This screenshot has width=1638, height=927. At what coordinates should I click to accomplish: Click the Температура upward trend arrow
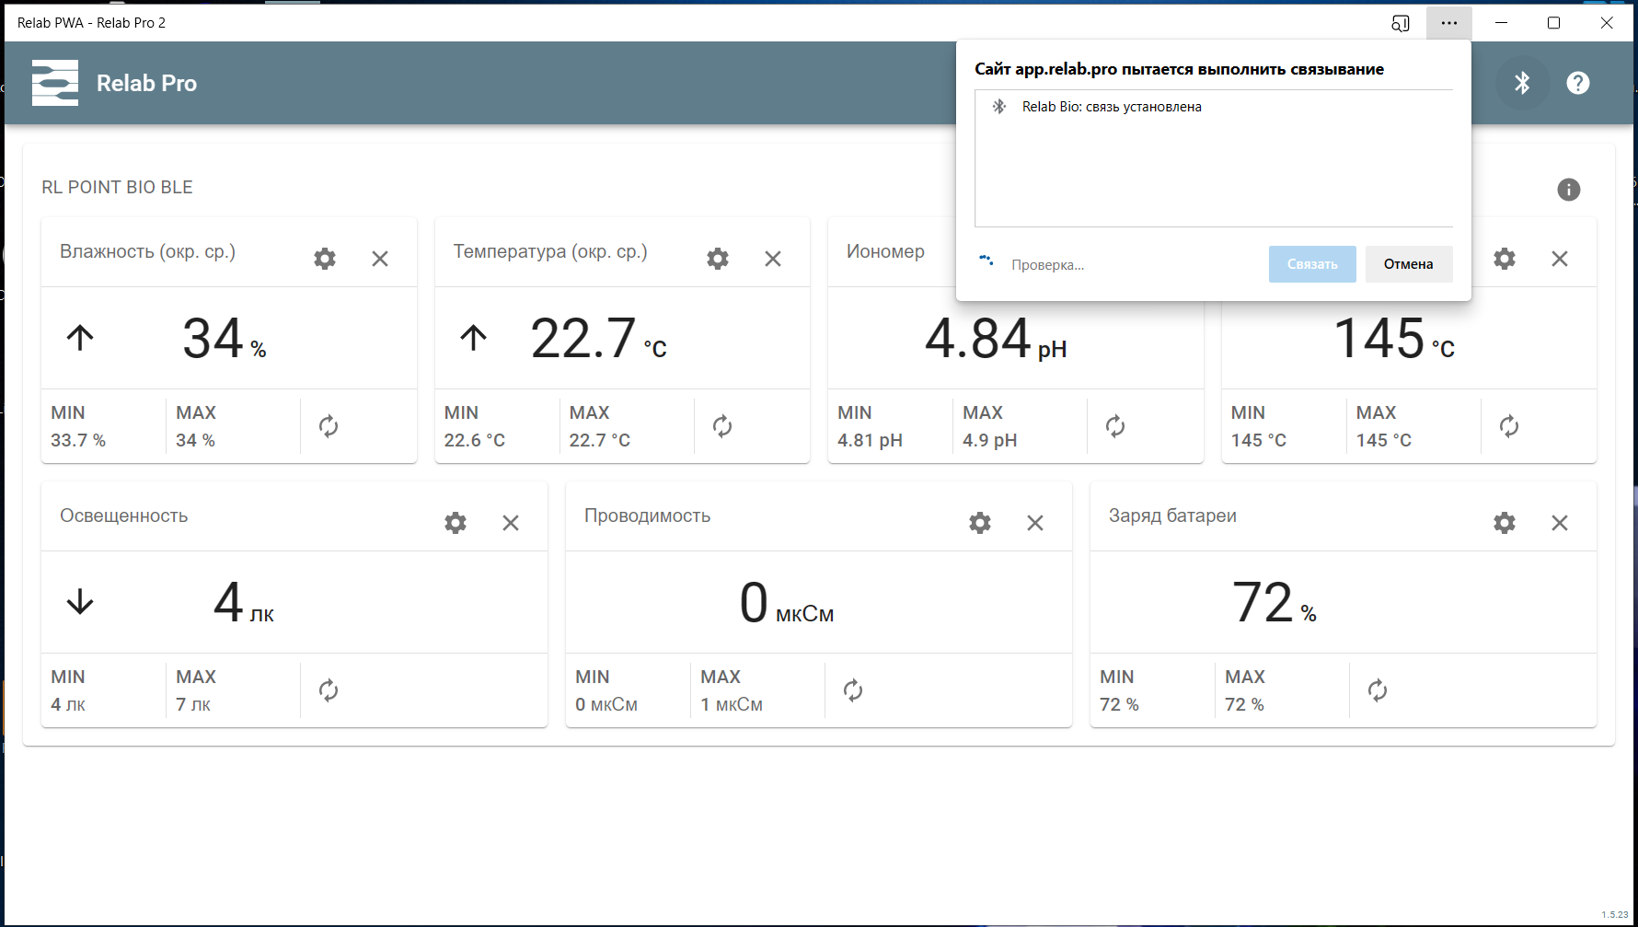pos(474,338)
